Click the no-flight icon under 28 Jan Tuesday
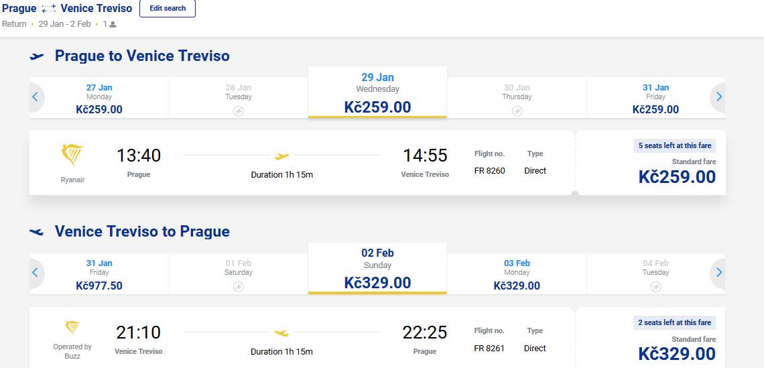Image resolution: width=764 pixels, height=368 pixels. tap(239, 111)
